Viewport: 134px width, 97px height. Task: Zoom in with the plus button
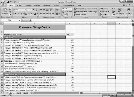tap(132, 95)
